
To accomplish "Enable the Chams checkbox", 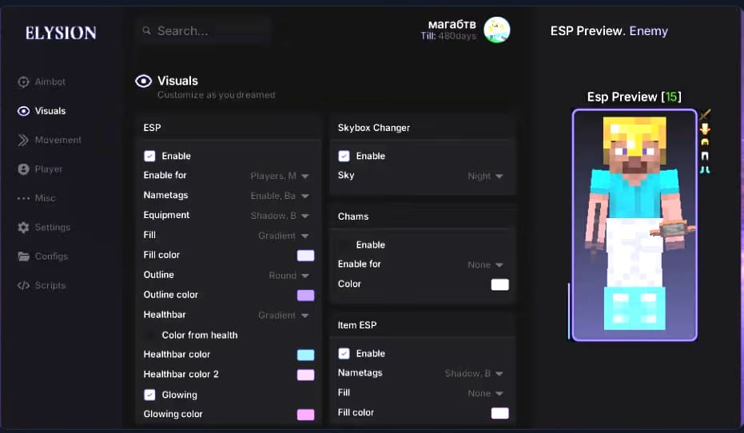I will click(x=344, y=244).
